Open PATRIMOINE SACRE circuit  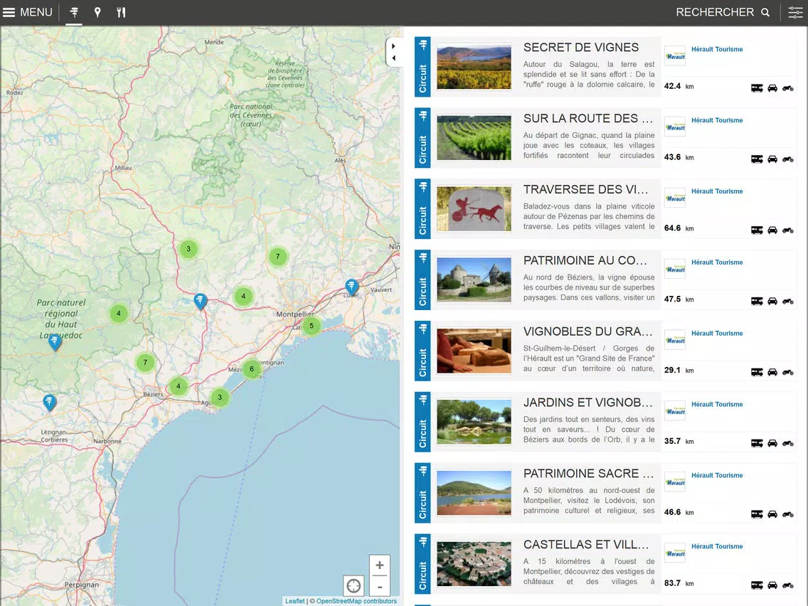[x=588, y=474]
